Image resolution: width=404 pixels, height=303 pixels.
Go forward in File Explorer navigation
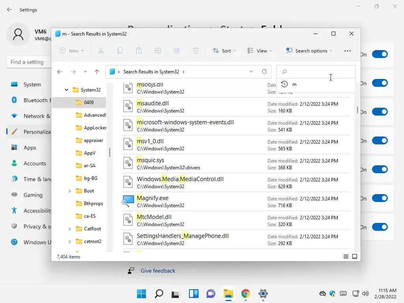click(73, 72)
